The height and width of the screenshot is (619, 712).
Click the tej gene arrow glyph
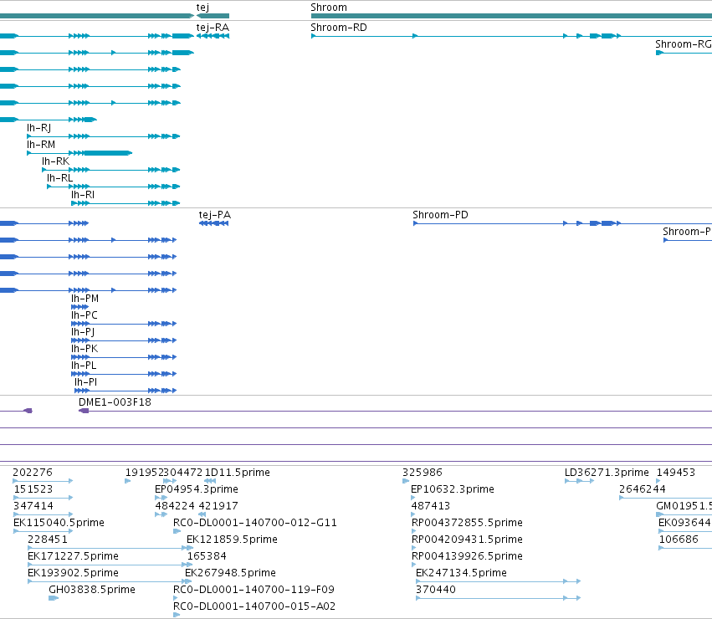213,16
